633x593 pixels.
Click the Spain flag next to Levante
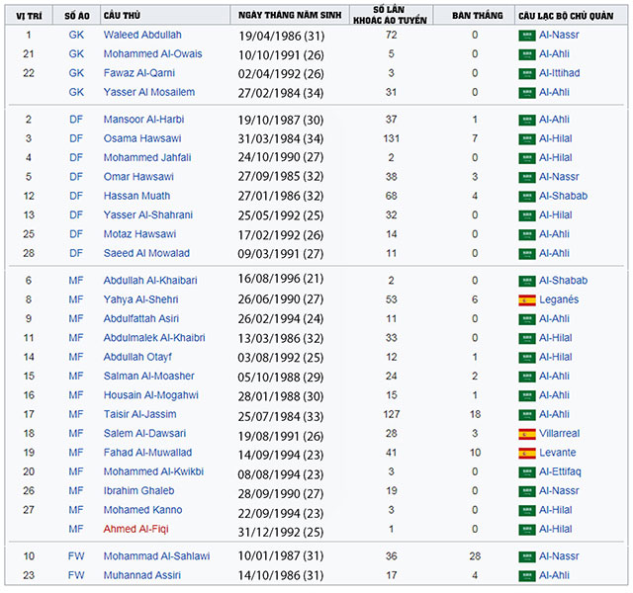tap(527, 453)
